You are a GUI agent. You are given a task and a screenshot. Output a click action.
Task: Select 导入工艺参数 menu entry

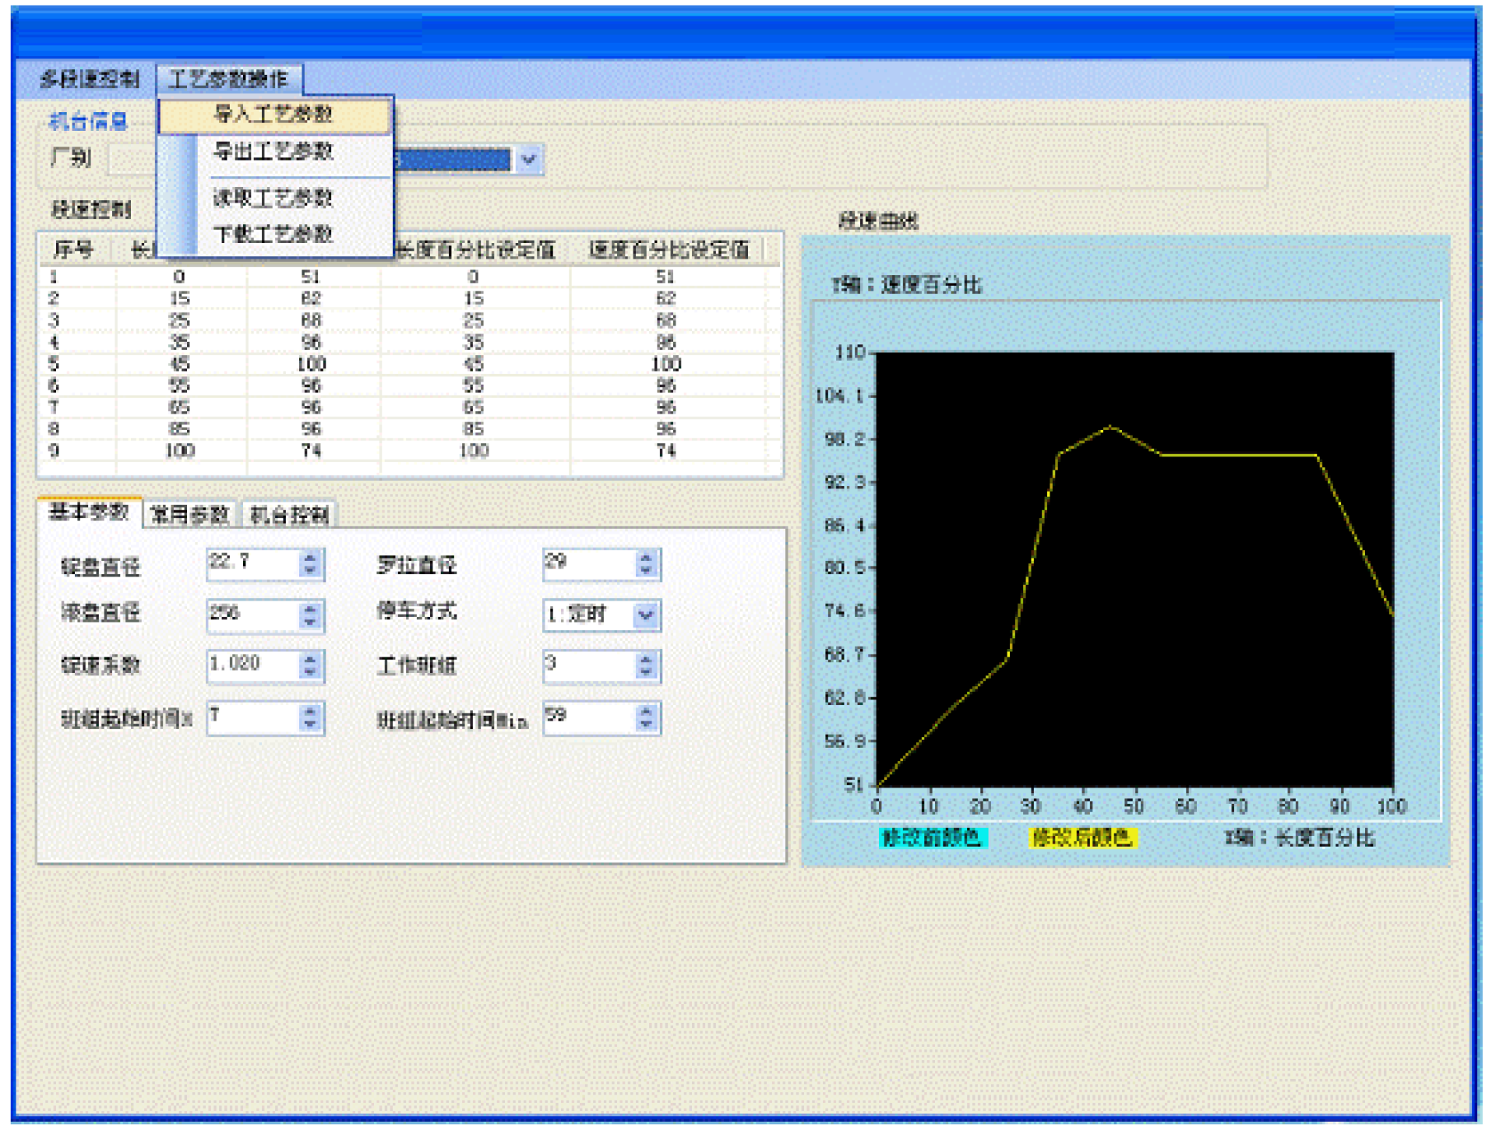274,115
